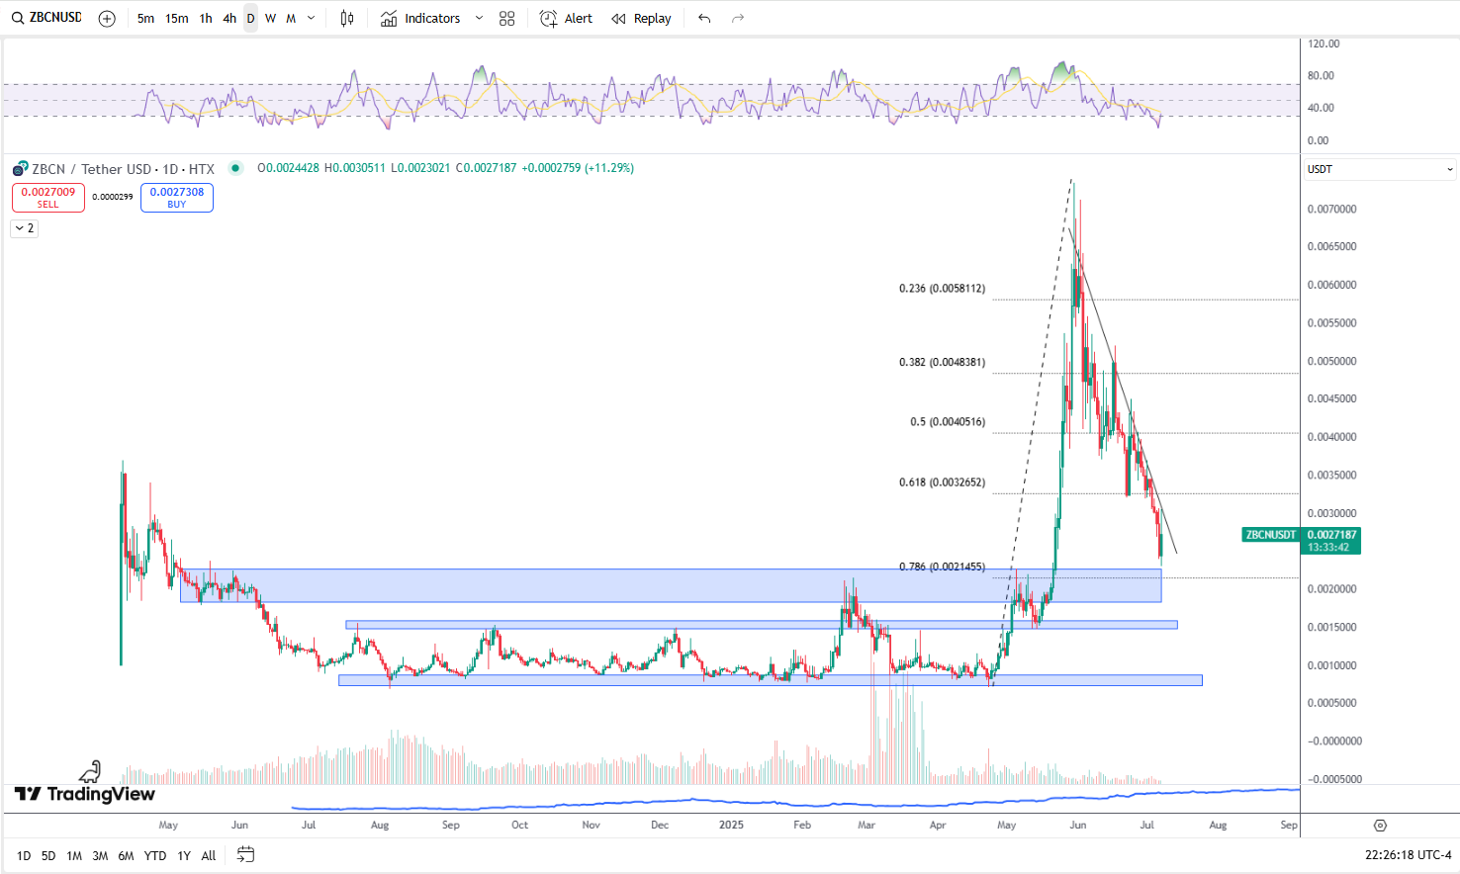Click the 2025 label on time axis
This screenshot has height=874, width=1460.
pyautogui.click(x=731, y=825)
